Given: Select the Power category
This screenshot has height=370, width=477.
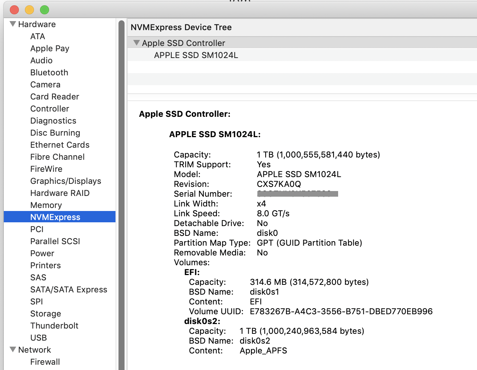Looking at the screenshot, I should tap(42, 253).
